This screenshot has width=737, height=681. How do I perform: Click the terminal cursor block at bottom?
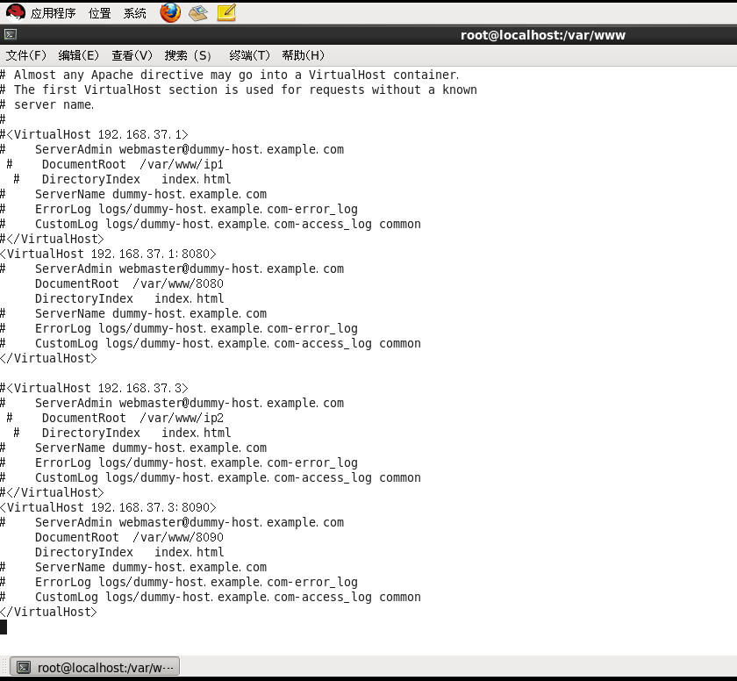[x=4, y=627]
